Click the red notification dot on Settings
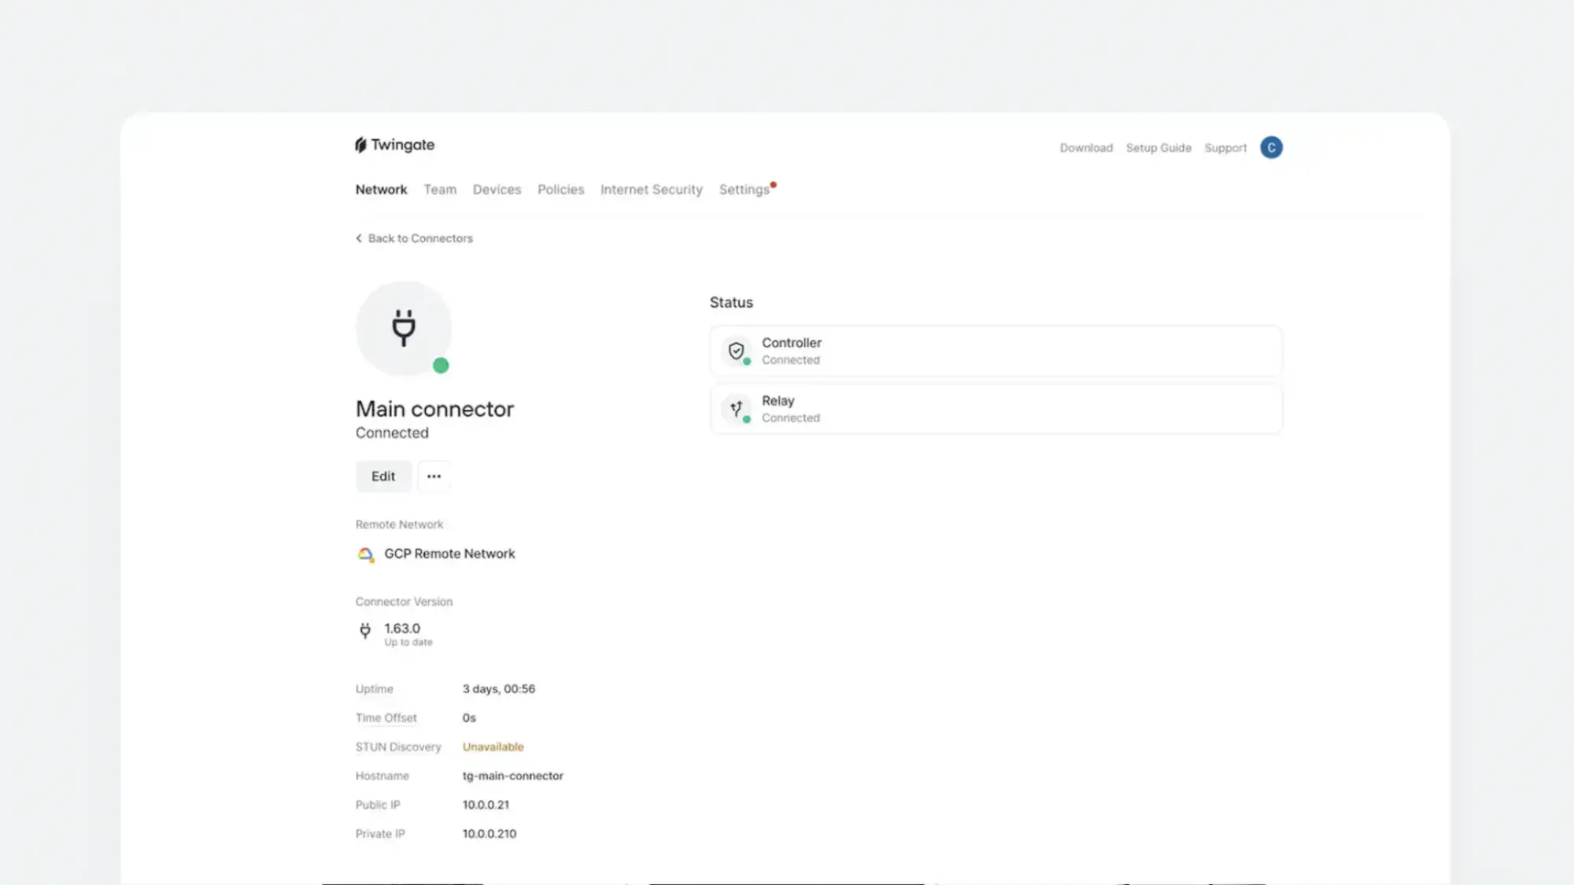Viewport: 1574px width, 885px height. 773,183
